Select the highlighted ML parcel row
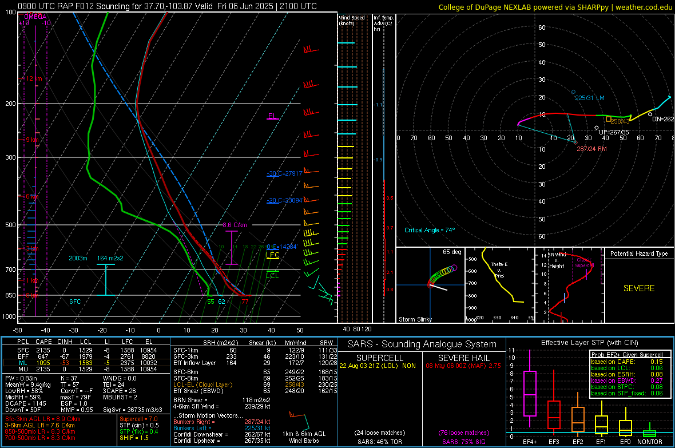The image size is (675, 448). tap(86, 363)
